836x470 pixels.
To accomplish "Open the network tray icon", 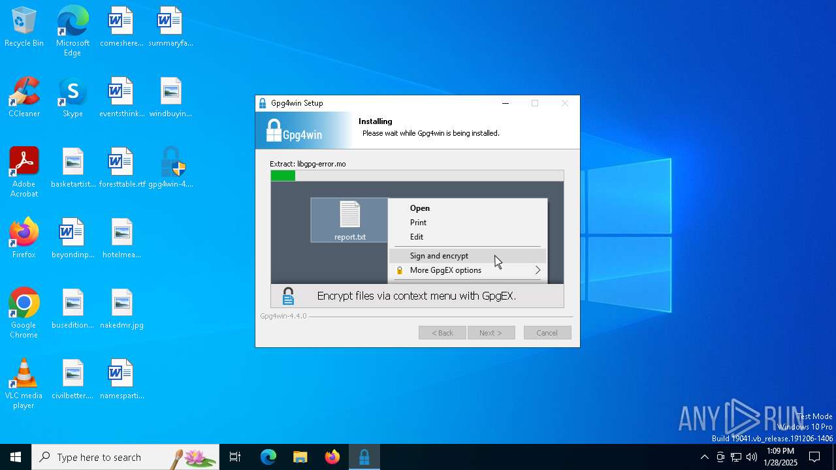I will click(x=736, y=457).
